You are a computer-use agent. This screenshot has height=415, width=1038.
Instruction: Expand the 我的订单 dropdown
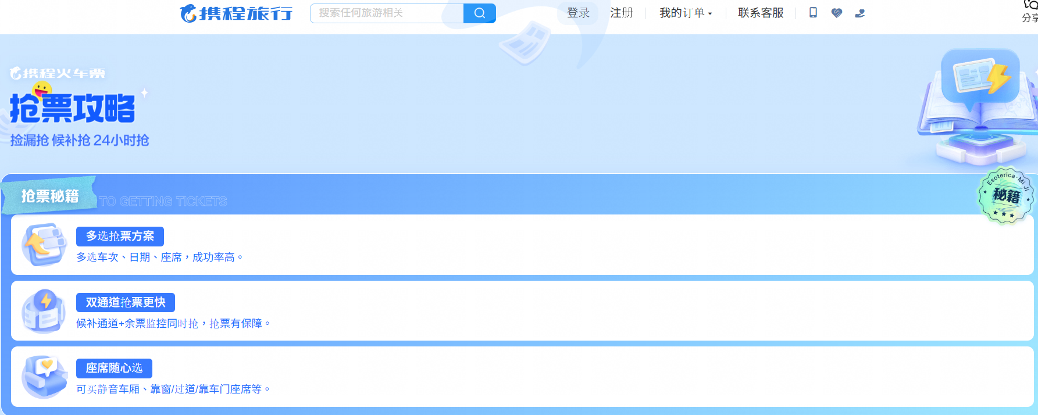pyautogui.click(x=685, y=13)
